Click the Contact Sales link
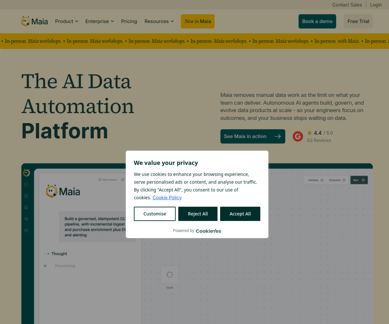The image size is (389, 324). pyautogui.click(x=347, y=5)
